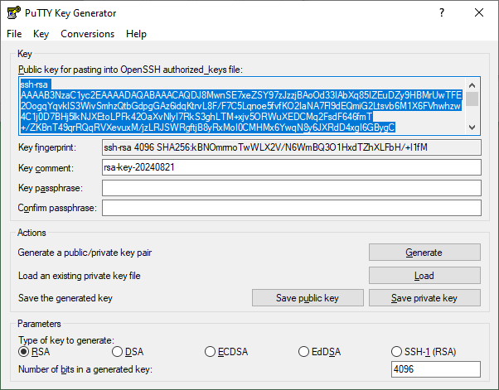Screen dimensions: 499x390
Task: Click the PuTTY Key Generator title bar icon
Action: point(14,12)
